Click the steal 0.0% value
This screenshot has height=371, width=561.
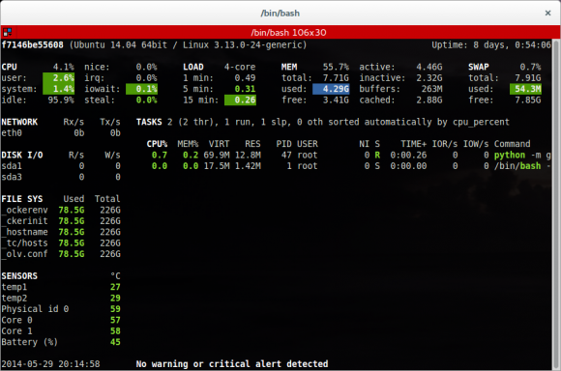[x=146, y=100]
